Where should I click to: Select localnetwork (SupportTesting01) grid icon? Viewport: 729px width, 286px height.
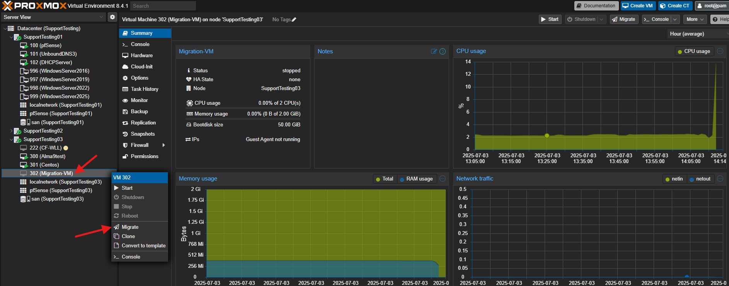[x=23, y=105]
